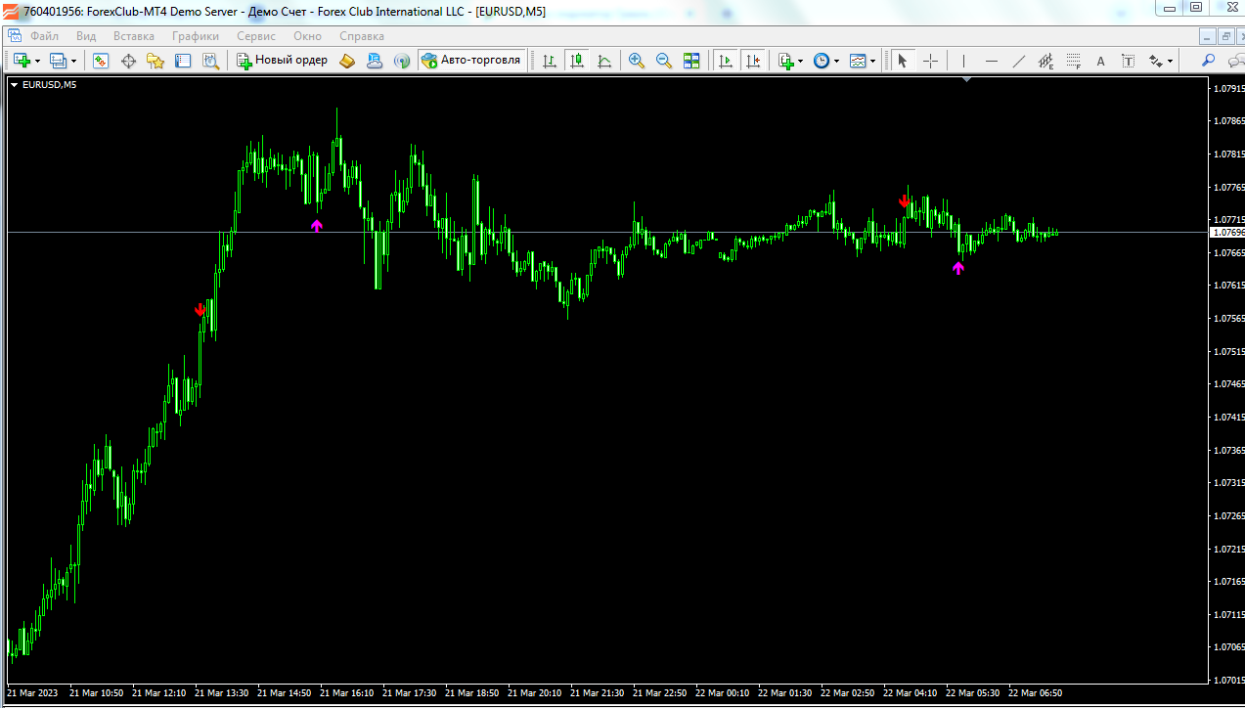This screenshot has height=708, width=1245.
Task: Select the second magenta up arrow signal
Action: tap(958, 268)
